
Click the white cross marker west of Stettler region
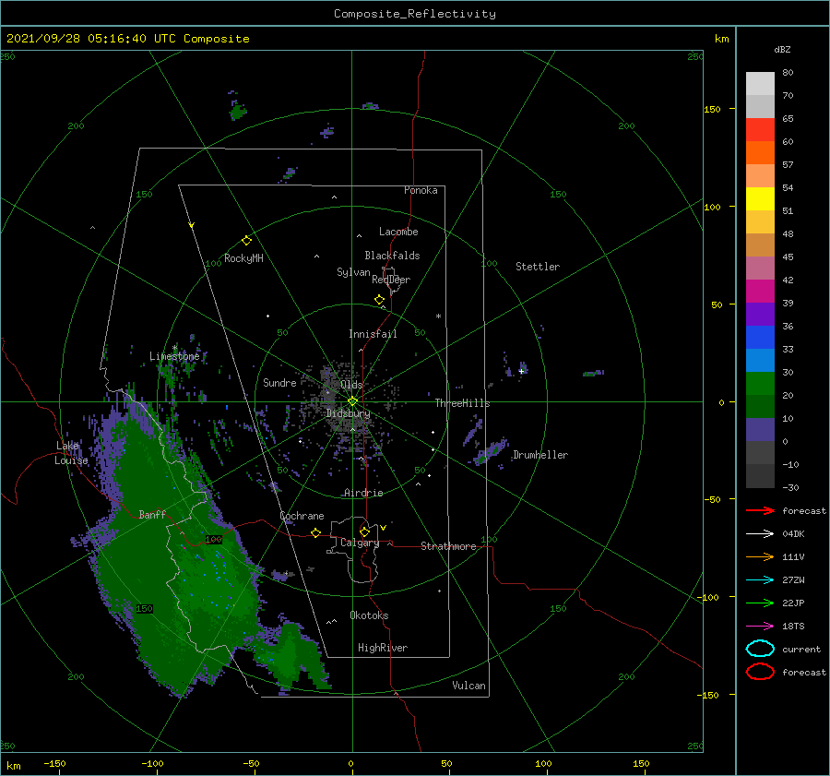click(521, 371)
